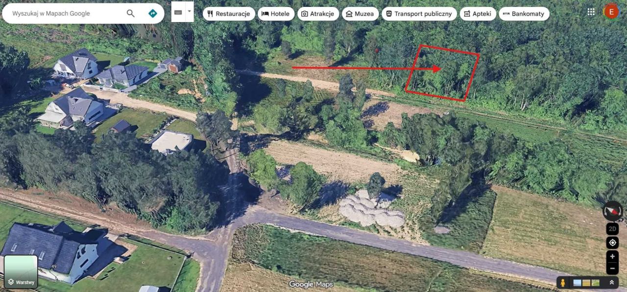
Task: Zoom in with the plus button
Action: (612, 256)
